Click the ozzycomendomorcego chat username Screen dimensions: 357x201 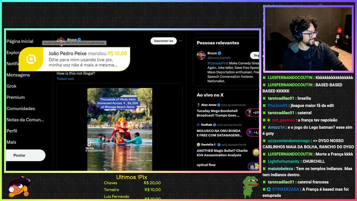[289, 141]
